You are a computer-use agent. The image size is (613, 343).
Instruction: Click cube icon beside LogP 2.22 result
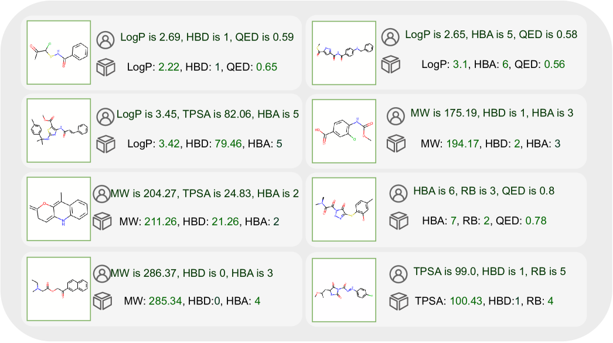pos(105,68)
